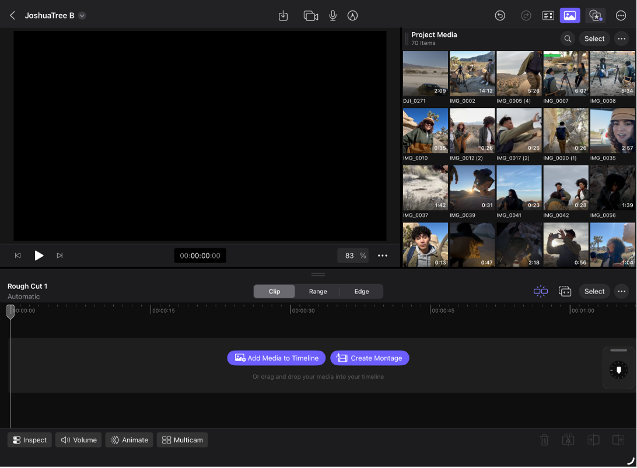
Task: Open the content library with effects
Action: (x=595, y=16)
